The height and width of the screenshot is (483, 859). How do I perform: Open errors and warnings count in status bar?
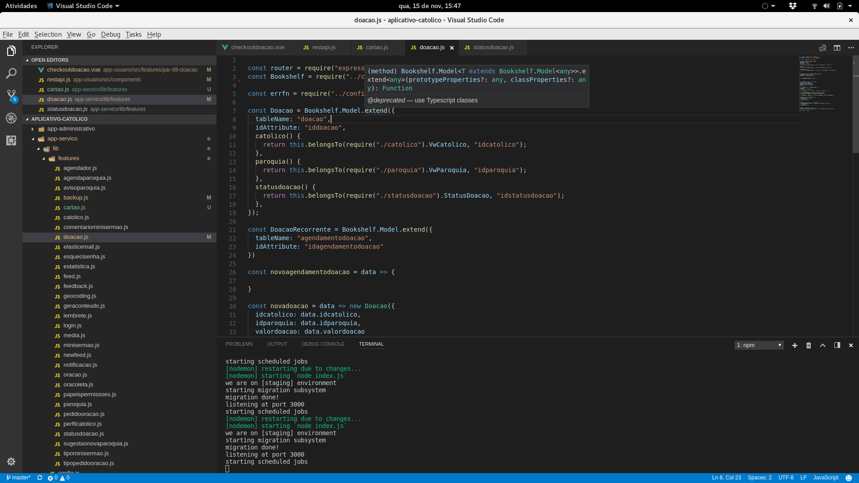pos(59,478)
